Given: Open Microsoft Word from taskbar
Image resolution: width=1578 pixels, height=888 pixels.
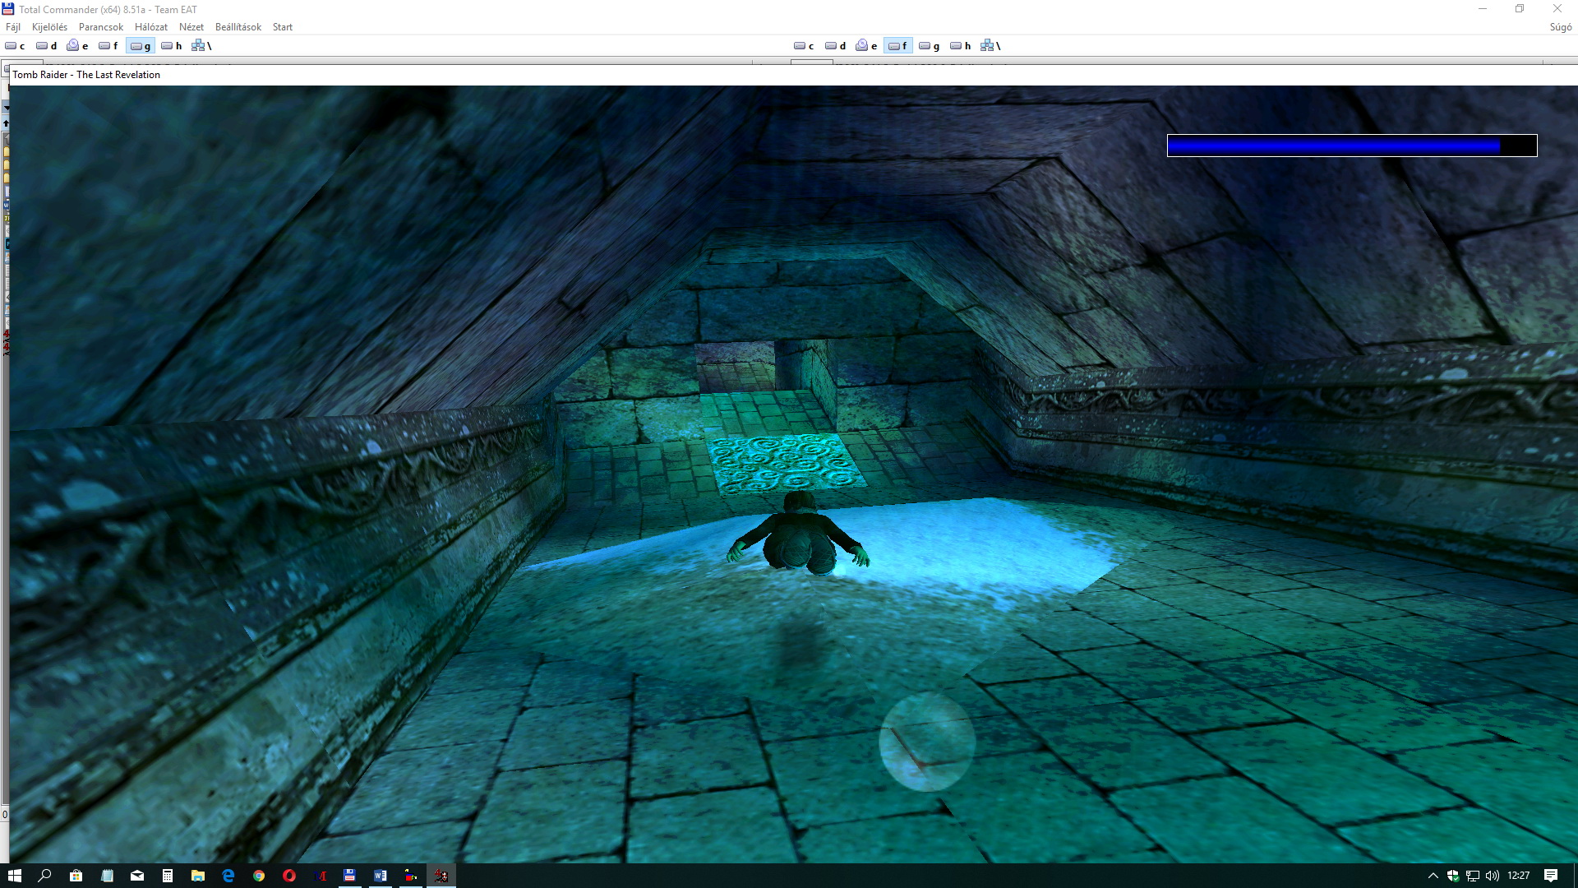Looking at the screenshot, I should coord(381,876).
